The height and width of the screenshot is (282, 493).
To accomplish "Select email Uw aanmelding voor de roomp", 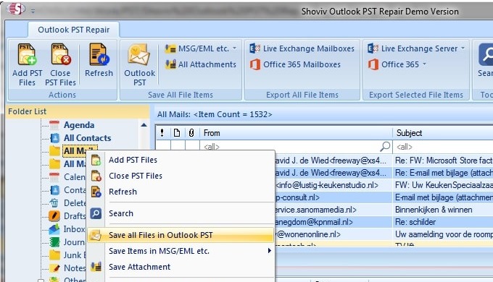I will coord(444,234).
